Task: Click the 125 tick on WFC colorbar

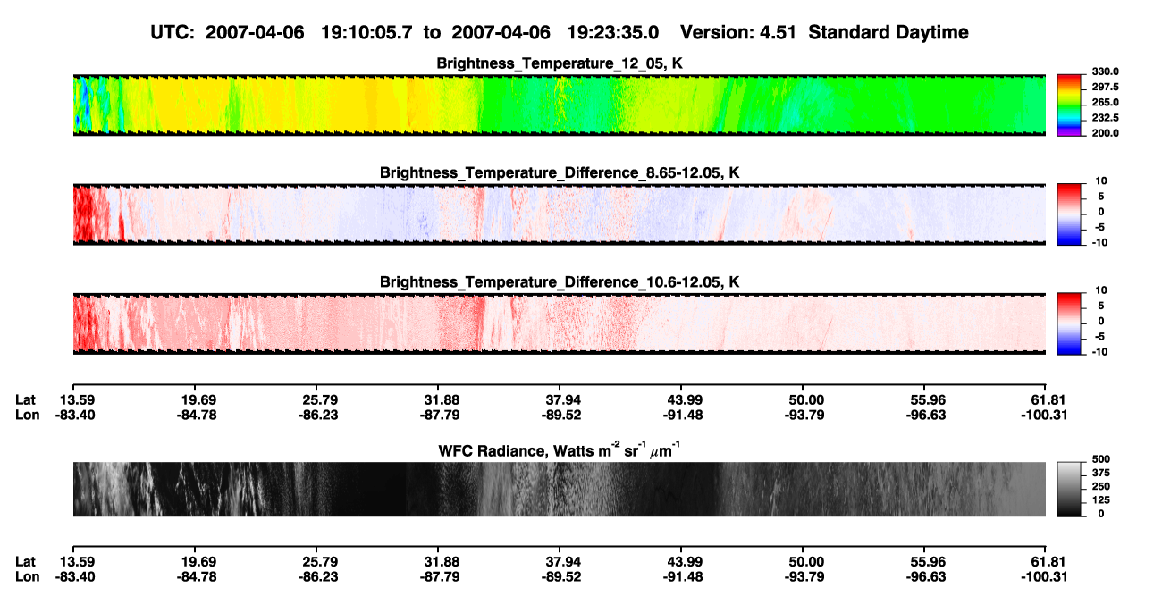Action: (1102, 499)
